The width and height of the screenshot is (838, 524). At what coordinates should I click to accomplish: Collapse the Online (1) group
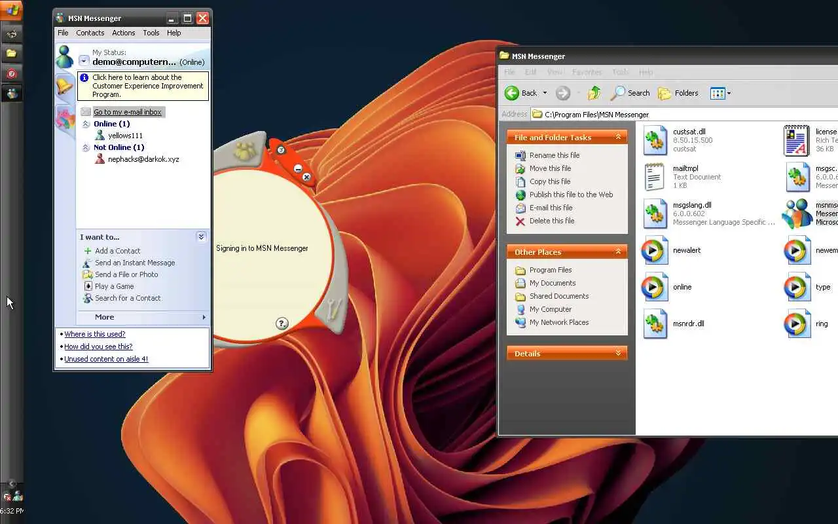point(86,124)
